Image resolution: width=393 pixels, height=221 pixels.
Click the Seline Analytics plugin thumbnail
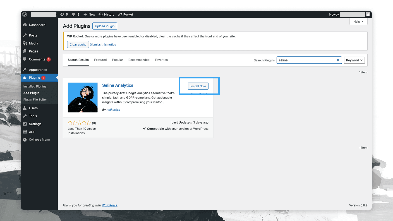pos(83,97)
